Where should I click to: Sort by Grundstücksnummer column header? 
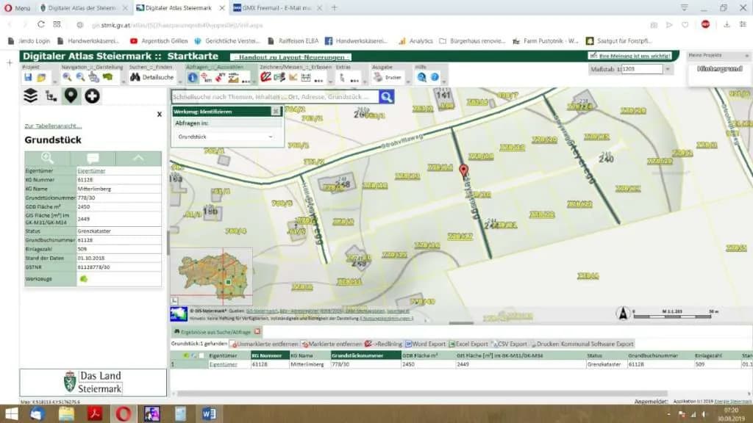click(x=365, y=355)
